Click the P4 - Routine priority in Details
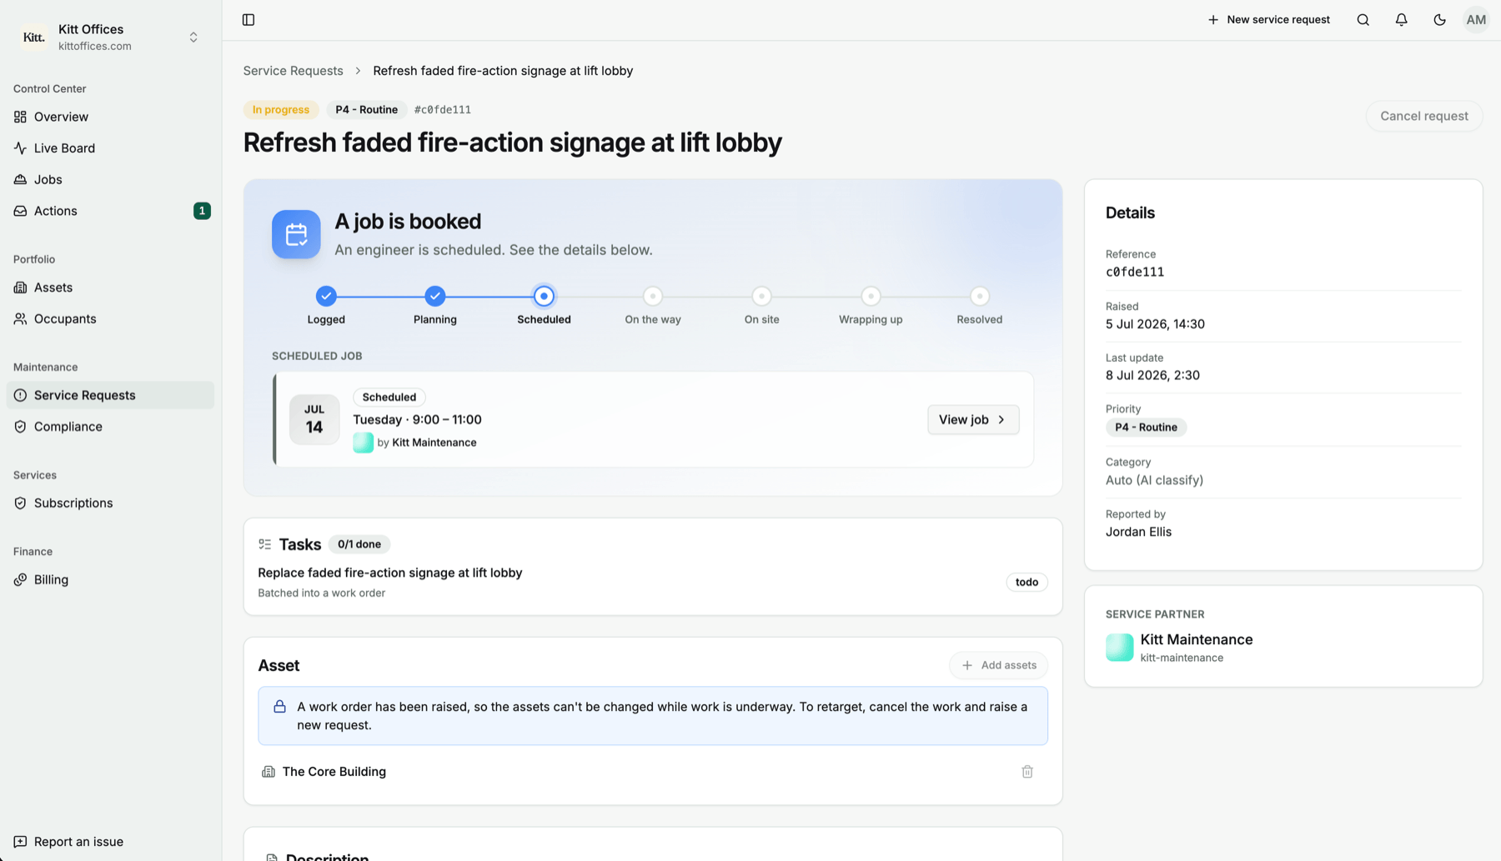1501x861 pixels. (1146, 428)
